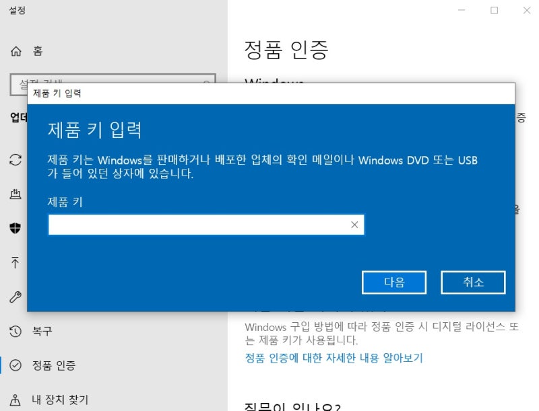Open the backup upward-arrow icon
This screenshot has height=411, width=539.
(x=15, y=262)
